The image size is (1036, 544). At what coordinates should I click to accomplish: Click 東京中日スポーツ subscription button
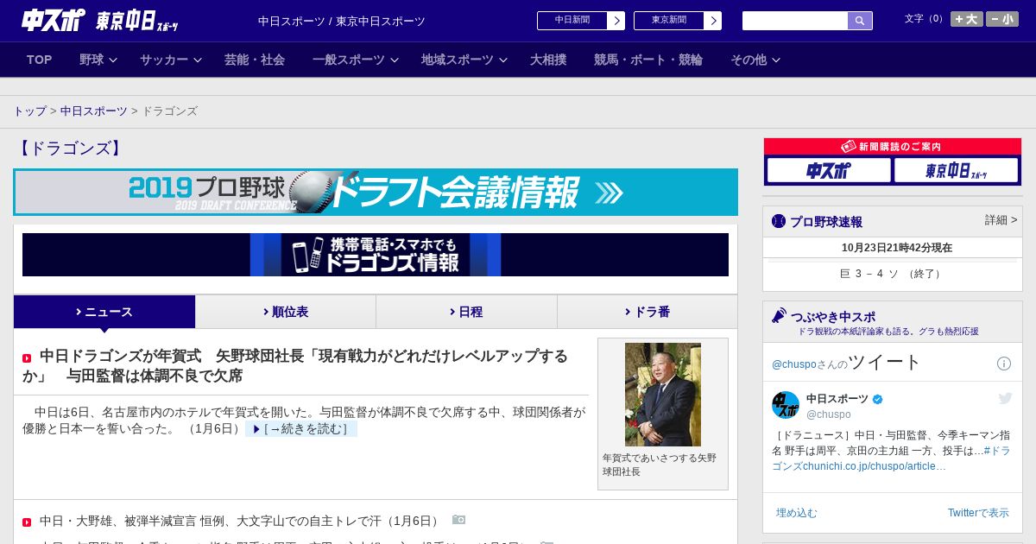point(956,170)
